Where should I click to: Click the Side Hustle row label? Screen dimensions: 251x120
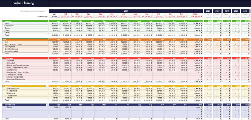9,26
